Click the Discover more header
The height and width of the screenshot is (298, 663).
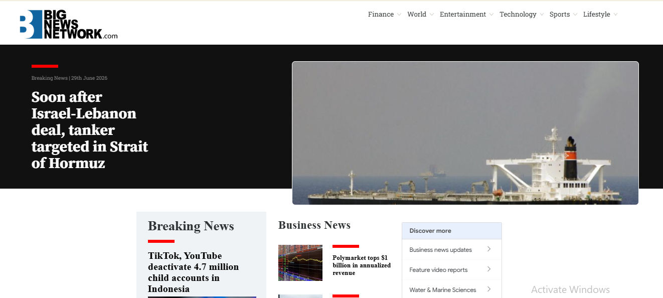pyautogui.click(x=452, y=231)
